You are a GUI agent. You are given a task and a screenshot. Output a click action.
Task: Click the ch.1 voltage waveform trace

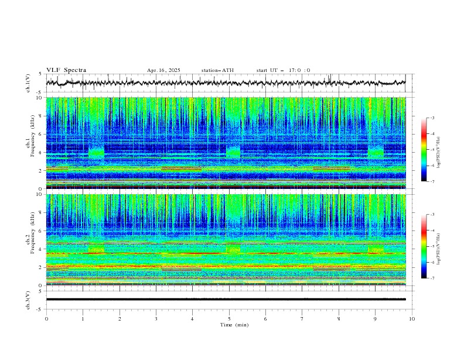click(x=226, y=83)
